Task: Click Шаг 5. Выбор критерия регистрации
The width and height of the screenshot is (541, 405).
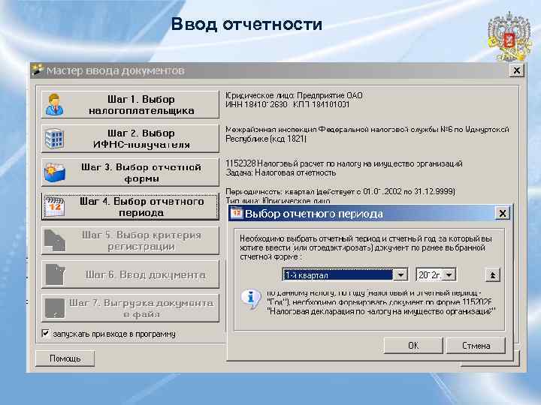Action: point(130,241)
